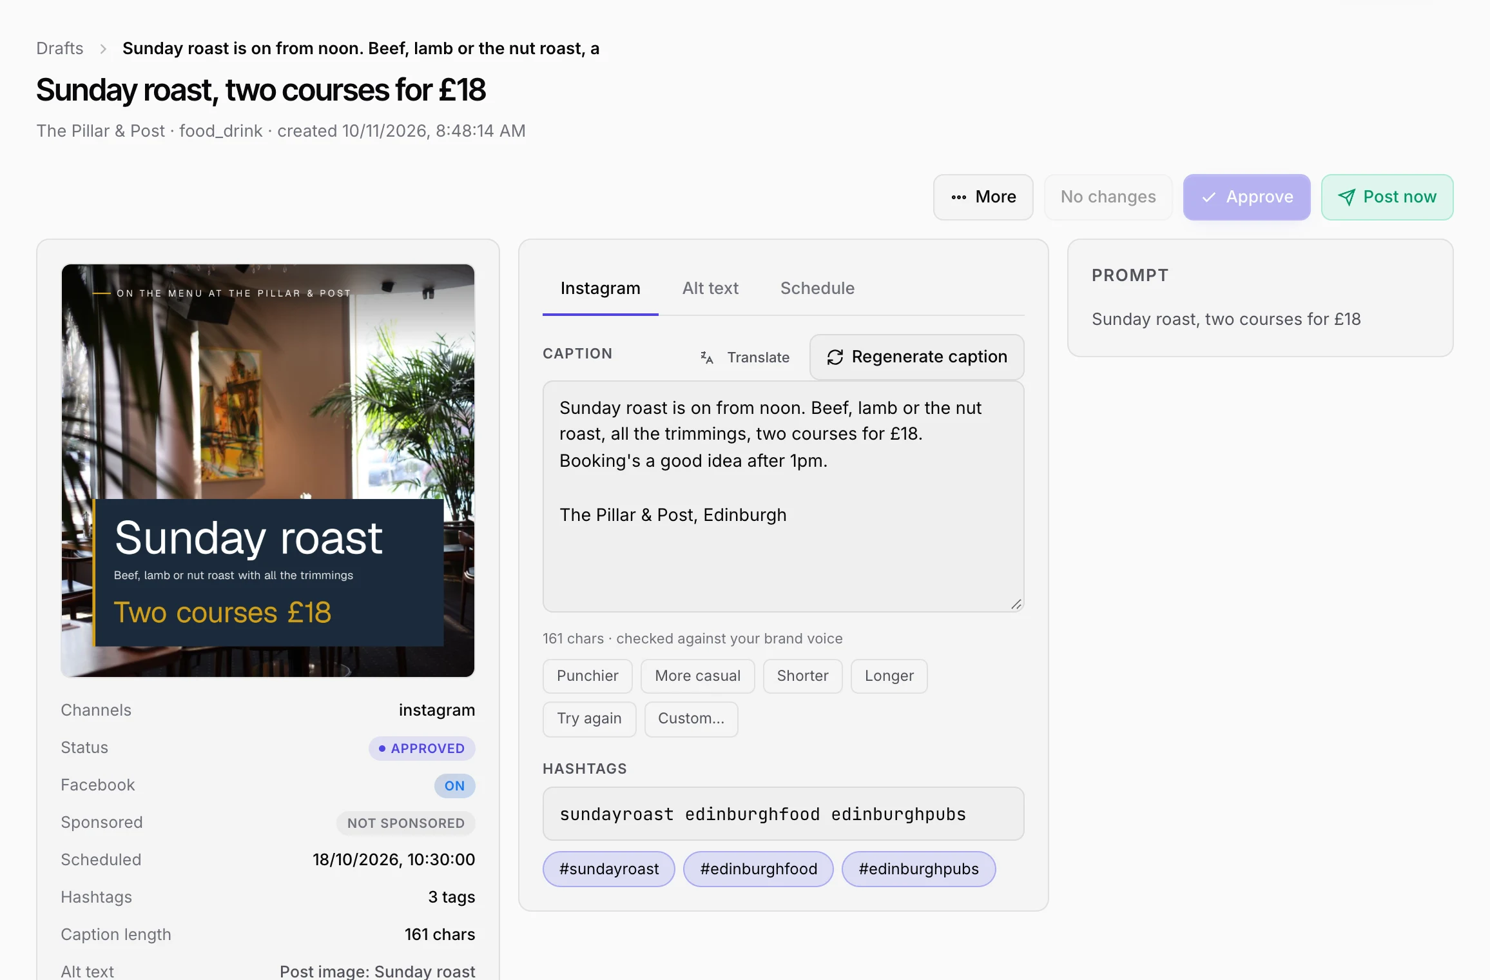Click the Approve checkmark icon
This screenshot has height=980, width=1490.
tap(1209, 197)
